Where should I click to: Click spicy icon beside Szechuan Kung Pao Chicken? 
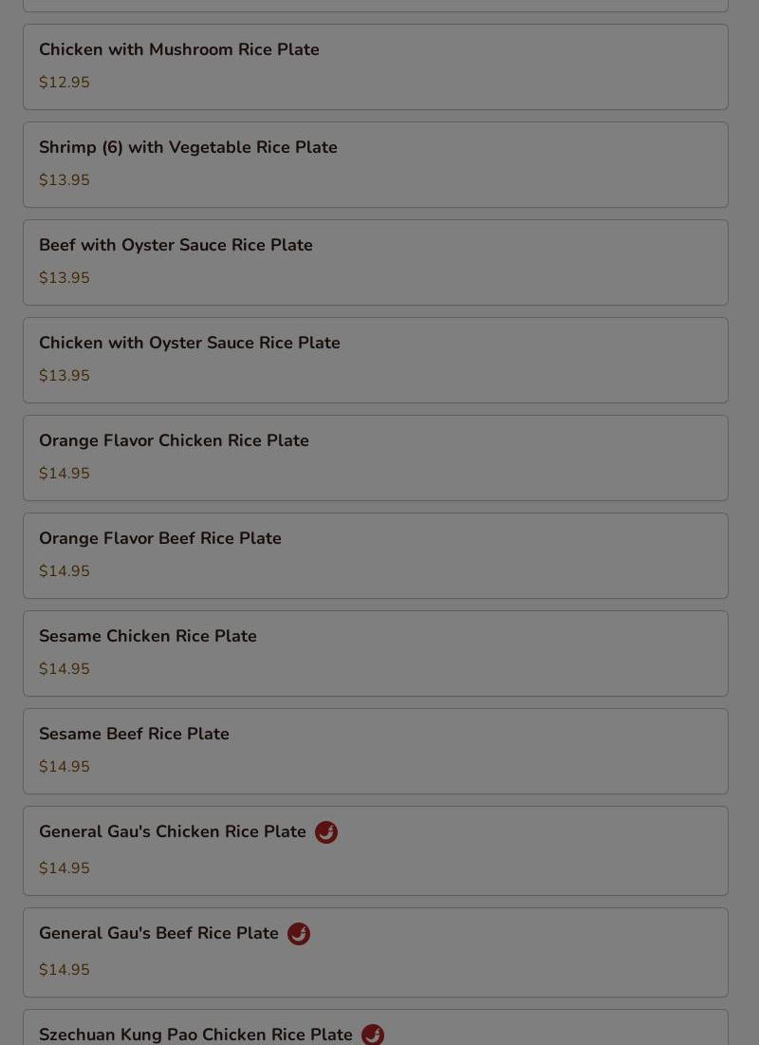[373, 1035]
